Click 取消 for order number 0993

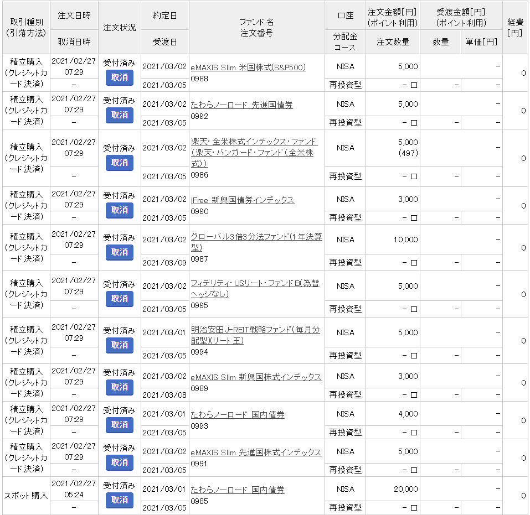(119, 424)
